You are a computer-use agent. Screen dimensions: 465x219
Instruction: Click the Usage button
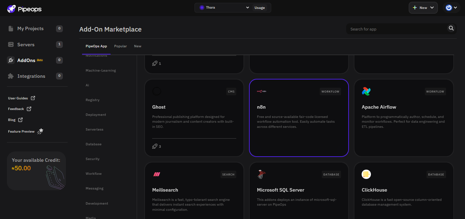(260, 8)
